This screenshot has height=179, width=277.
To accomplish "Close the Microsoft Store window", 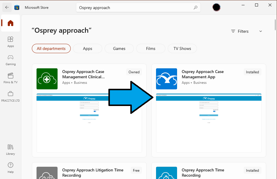I will (x=270, y=5).
